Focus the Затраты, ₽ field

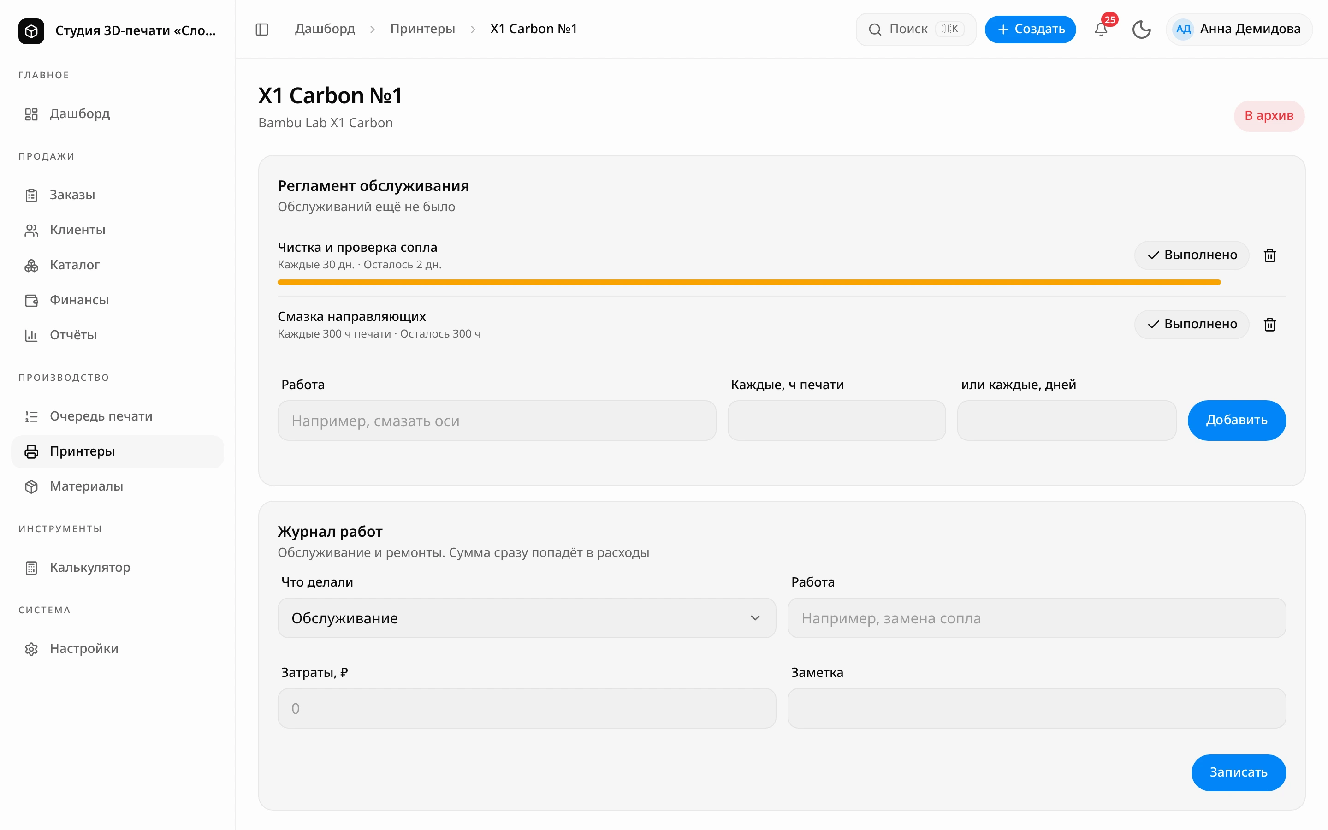(527, 708)
